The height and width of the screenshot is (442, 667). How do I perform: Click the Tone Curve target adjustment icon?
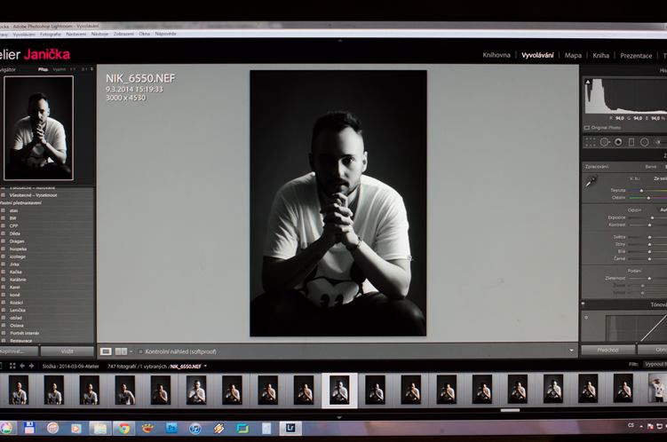[x=586, y=317]
